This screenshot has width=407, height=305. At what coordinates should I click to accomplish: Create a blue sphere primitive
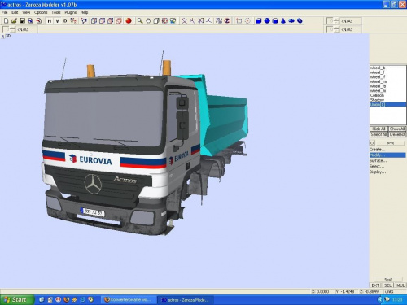(x=267, y=21)
